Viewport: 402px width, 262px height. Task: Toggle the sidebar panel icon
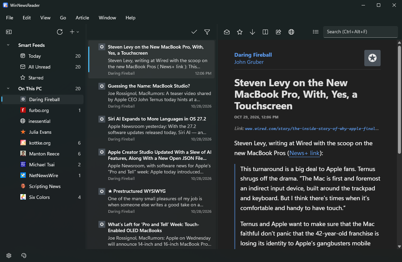tap(9, 32)
